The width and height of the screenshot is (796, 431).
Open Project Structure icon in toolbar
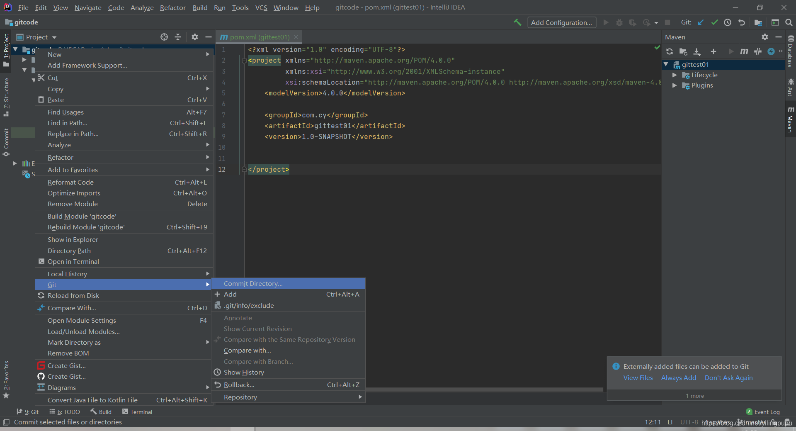(x=758, y=22)
